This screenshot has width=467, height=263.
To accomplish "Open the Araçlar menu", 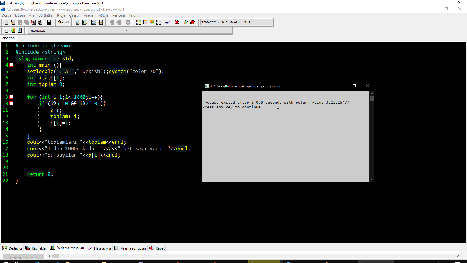I will coord(89,15).
